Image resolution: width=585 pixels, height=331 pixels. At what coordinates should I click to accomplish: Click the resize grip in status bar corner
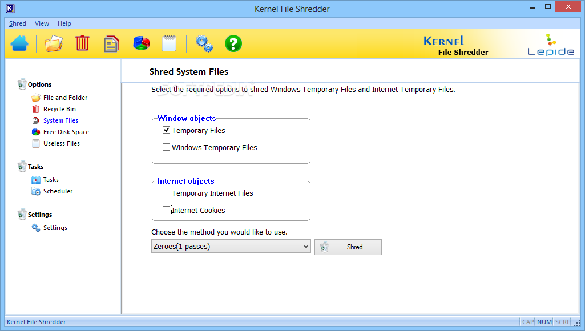(577, 323)
